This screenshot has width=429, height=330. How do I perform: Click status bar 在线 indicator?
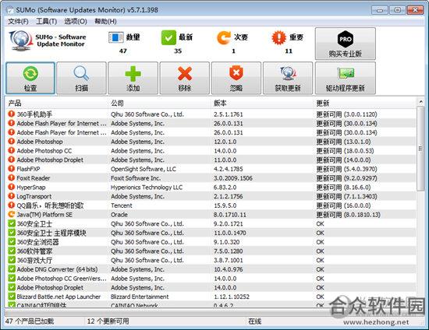tap(255, 321)
